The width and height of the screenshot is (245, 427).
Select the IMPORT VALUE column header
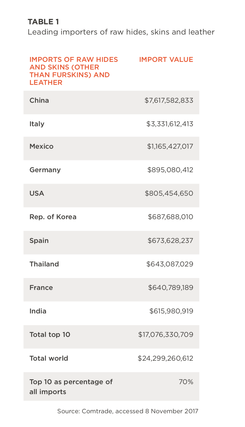166,60
